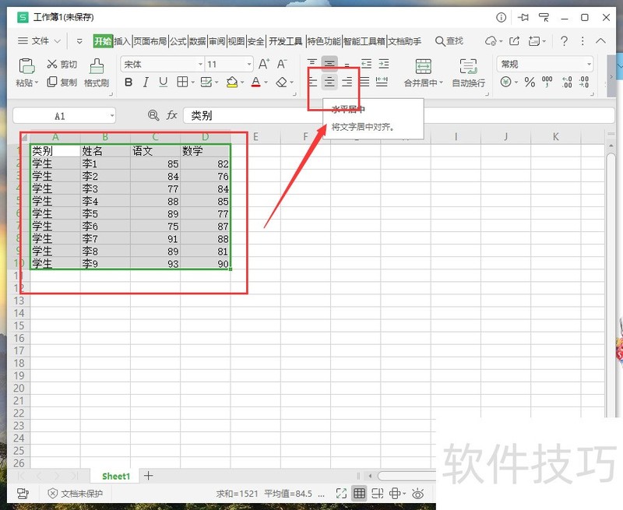Click the increase indent icon
Screen dimensions: 623x510
point(384,64)
